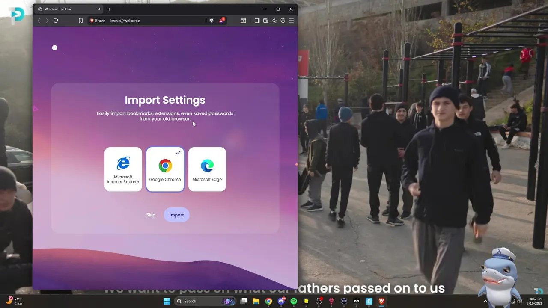
Task: Open Google Chrome from the taskbar
Action: click(268, 301)
